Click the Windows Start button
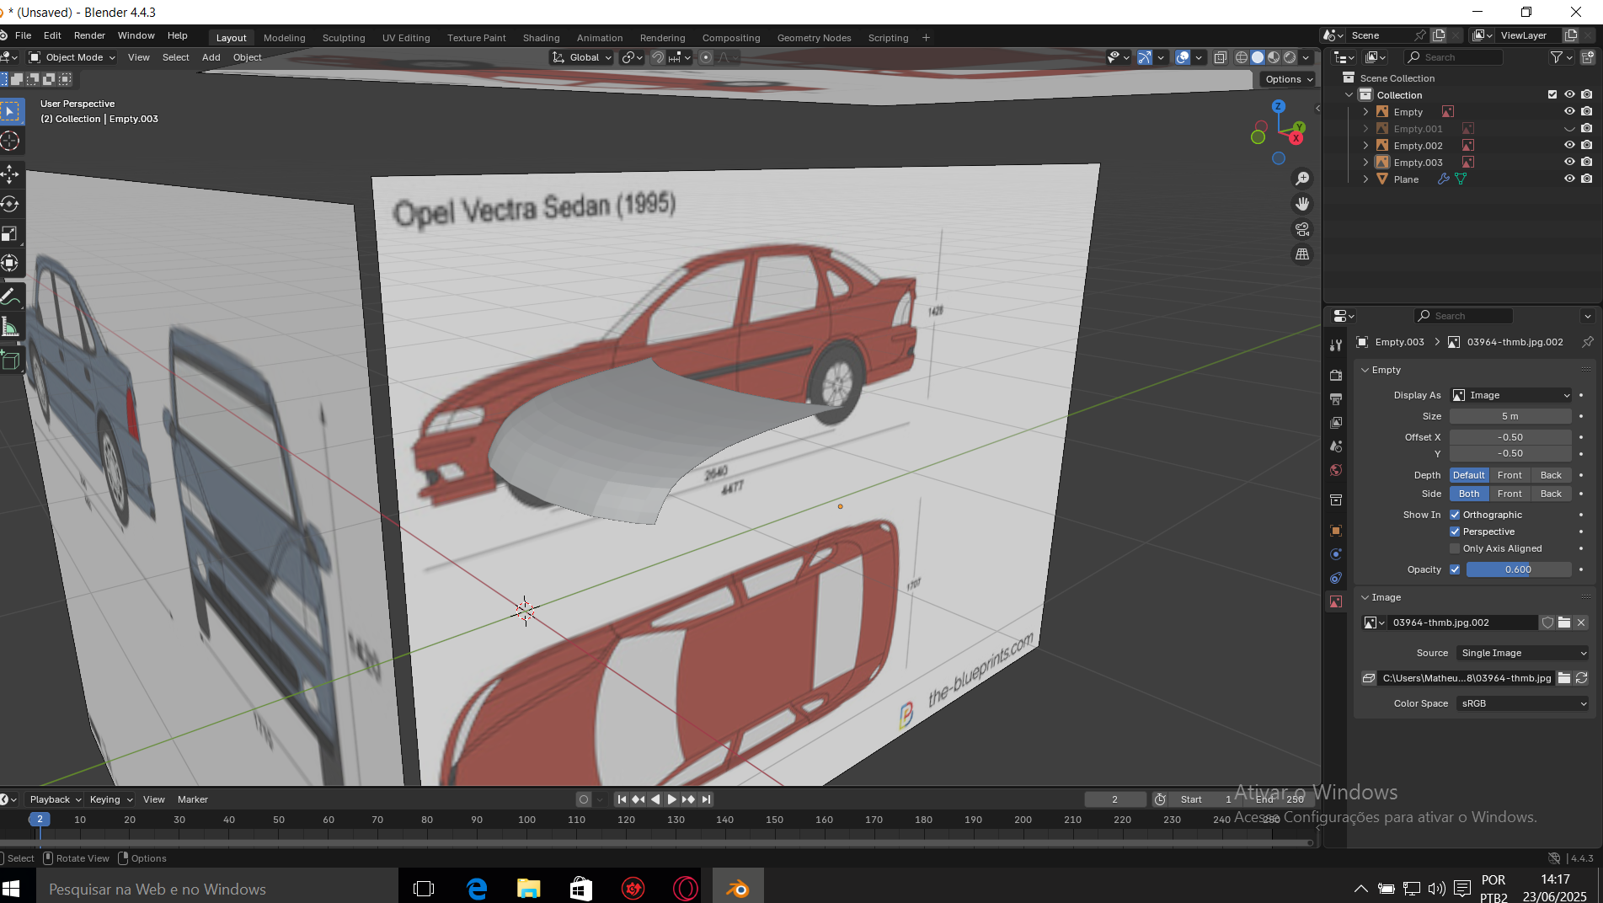This screenshot has height=903, width=1603. pyautogui.click(x=12, y=889)
